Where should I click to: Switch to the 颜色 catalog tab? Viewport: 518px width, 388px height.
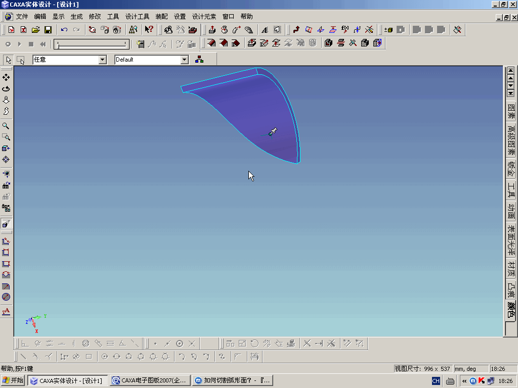[x=511, y=310]
